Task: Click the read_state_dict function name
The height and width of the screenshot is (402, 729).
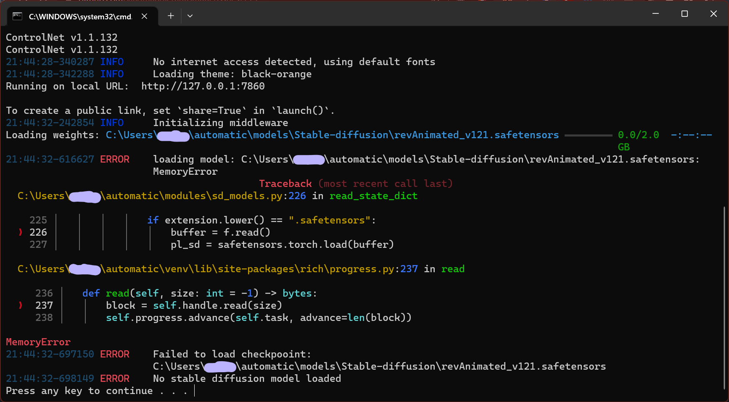Action: pos(373,196)
